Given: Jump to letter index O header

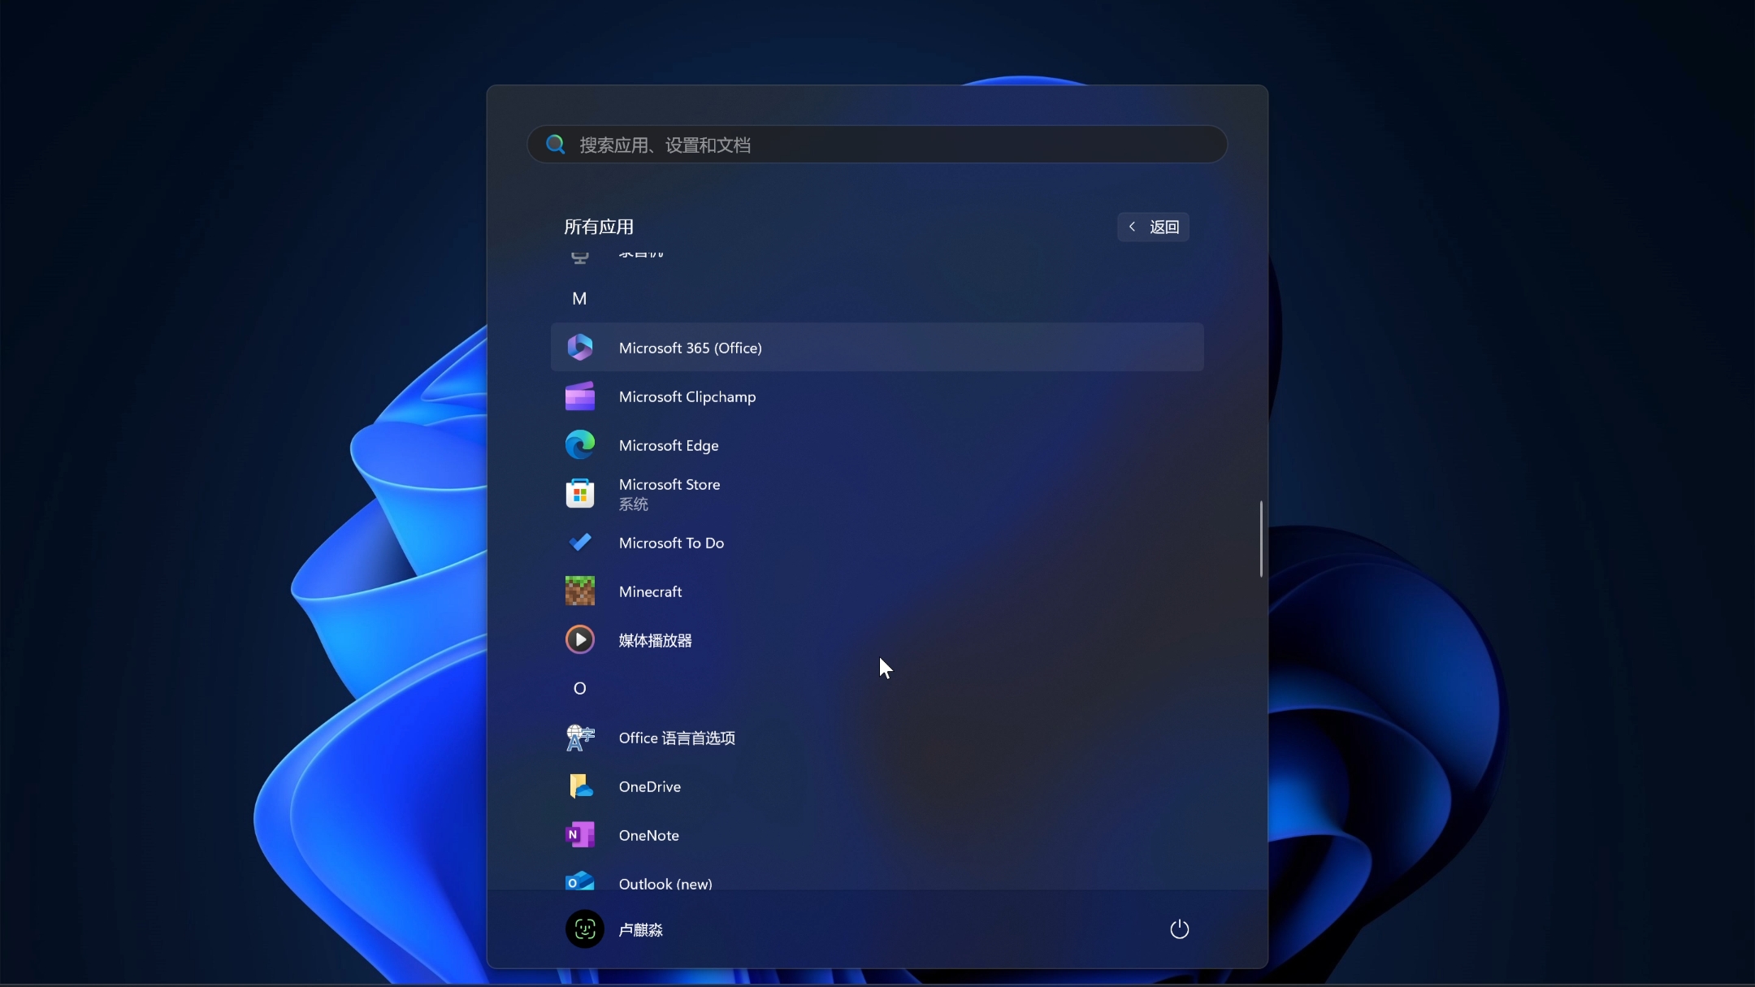Looking at the screenshot, I should coord(579,689).
